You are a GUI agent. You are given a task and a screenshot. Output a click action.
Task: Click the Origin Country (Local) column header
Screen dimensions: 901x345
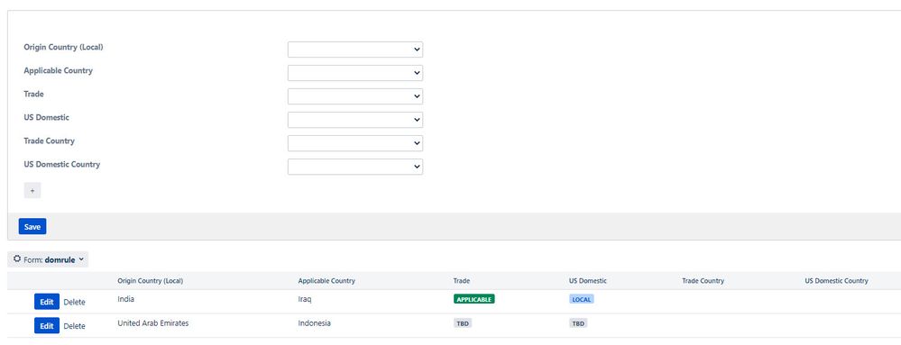(x=150, y=281)
